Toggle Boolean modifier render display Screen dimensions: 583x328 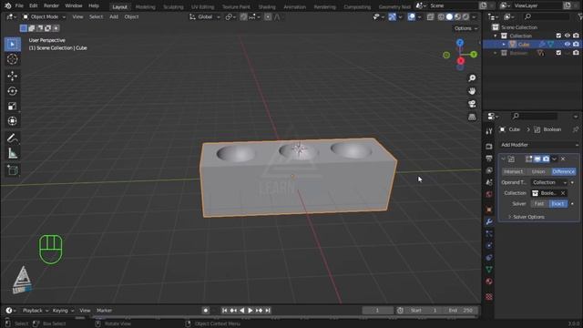click(546, 159)
